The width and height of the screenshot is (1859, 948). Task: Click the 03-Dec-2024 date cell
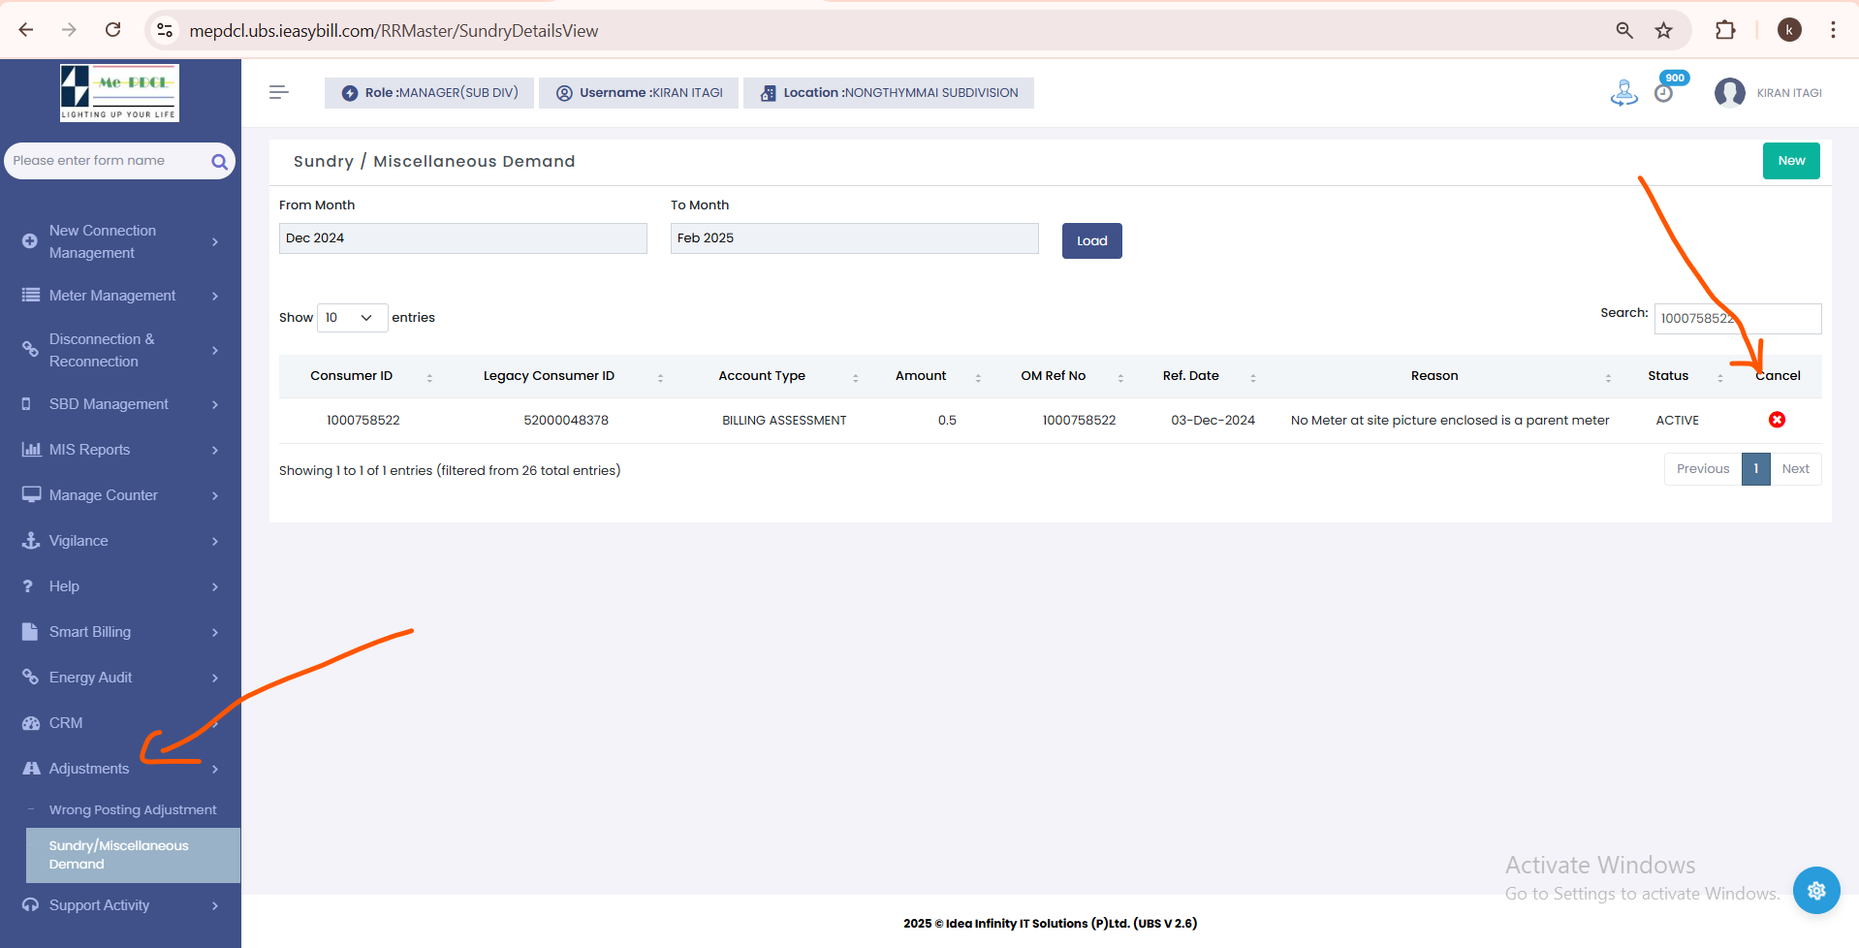(1213, 421)
